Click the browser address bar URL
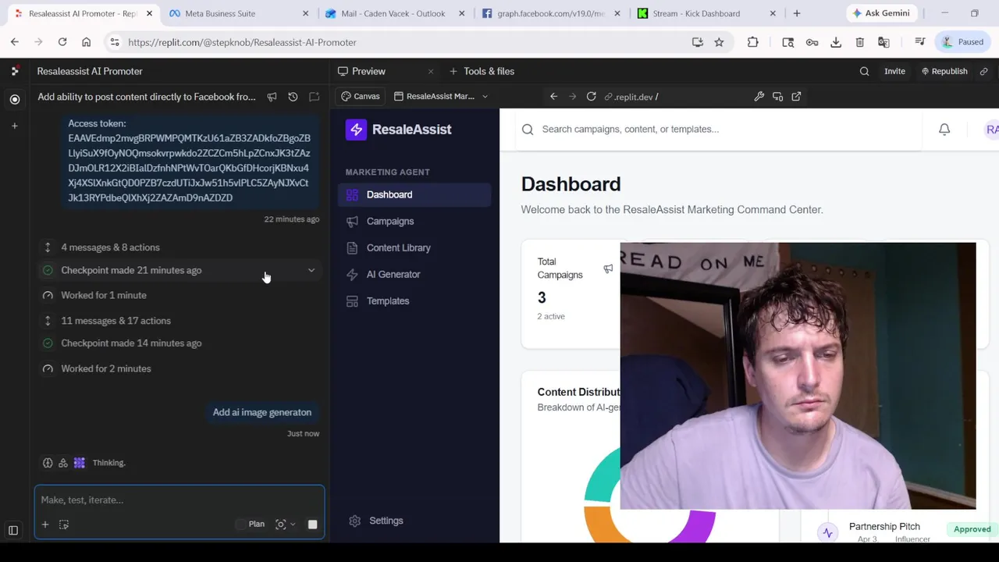999x562 pixels. 242,42
